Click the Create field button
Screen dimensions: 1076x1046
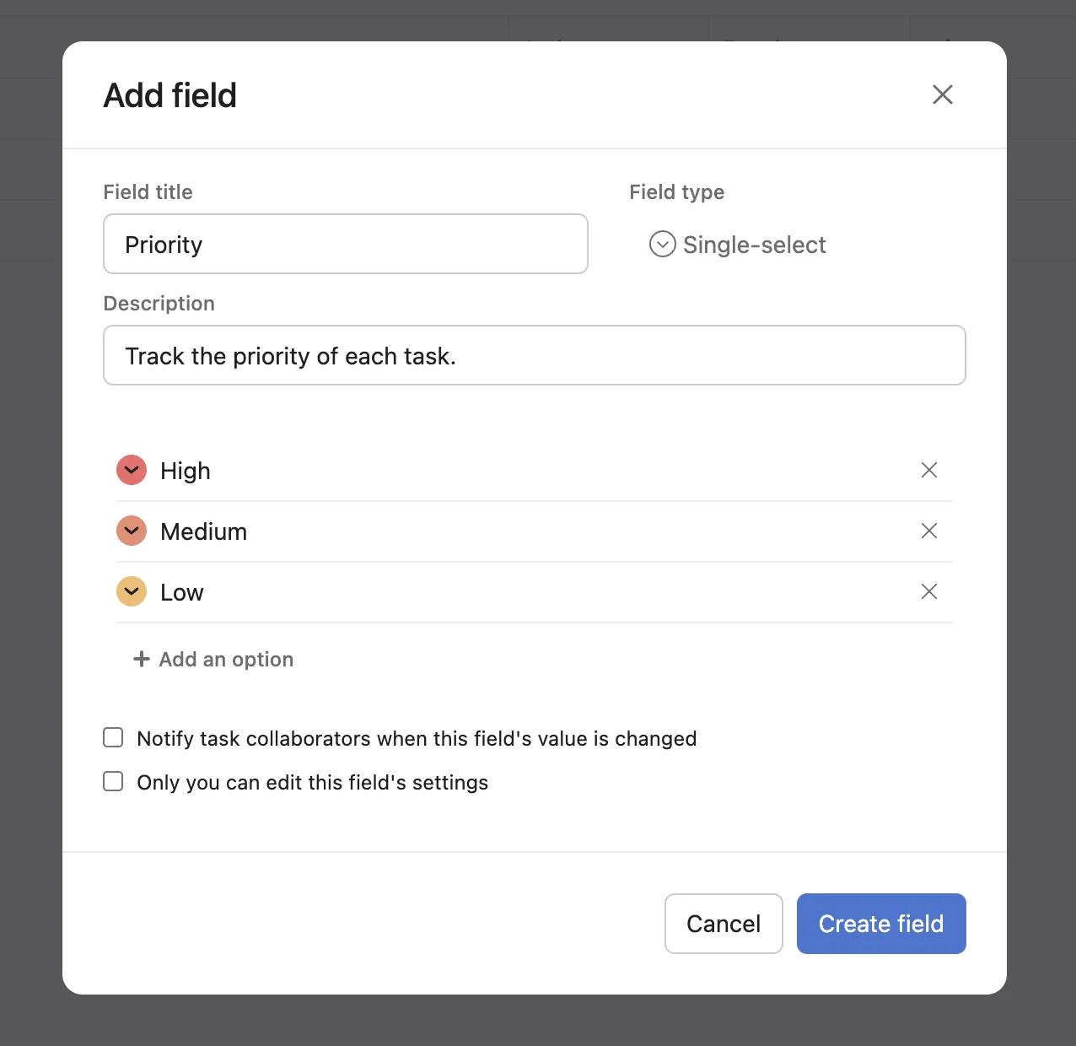pos(881,924)
